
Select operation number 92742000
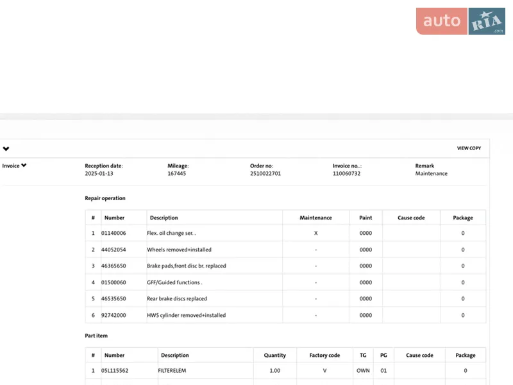click(x=114, y=315)
